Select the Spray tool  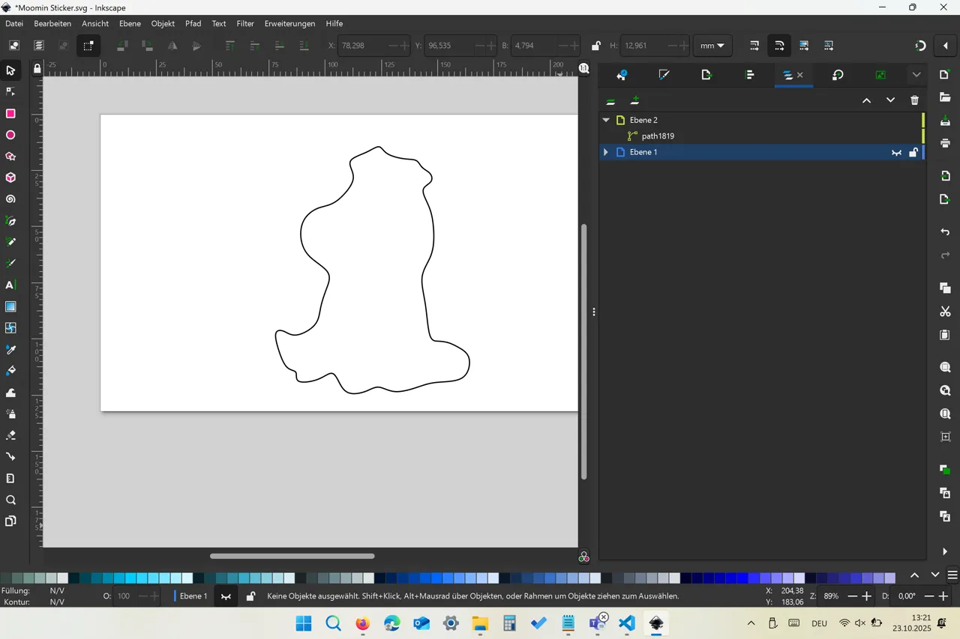(10, 414)
